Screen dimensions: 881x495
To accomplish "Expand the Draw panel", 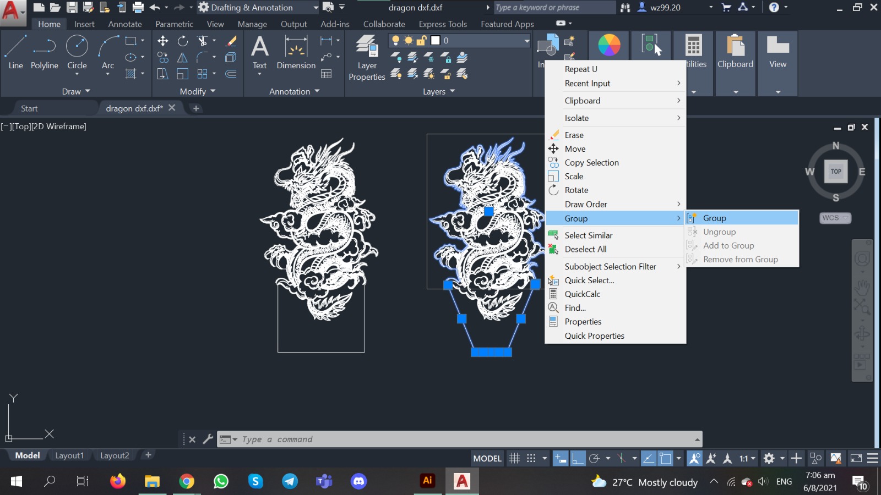I will (76, 91).
